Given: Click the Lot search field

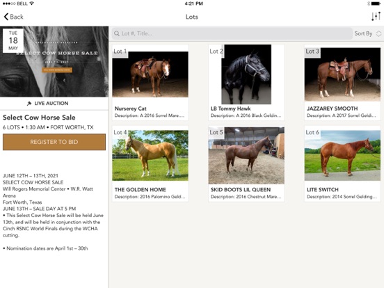Looking at the screenshot, I should pos(232,33).
